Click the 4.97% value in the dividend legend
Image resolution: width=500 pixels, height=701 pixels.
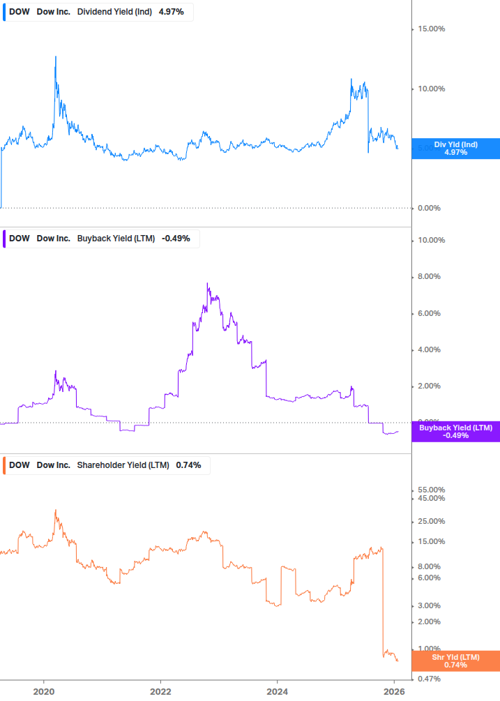click(170, 12)
